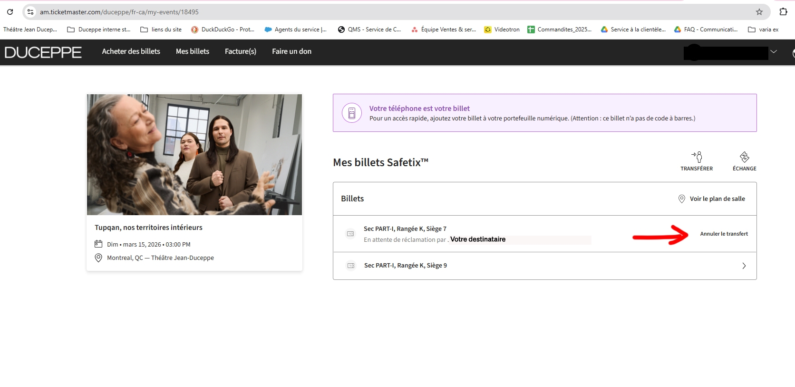Open the Videotron bookmark
This screenshot has height=387, width=795.
[x=502, y=30]
